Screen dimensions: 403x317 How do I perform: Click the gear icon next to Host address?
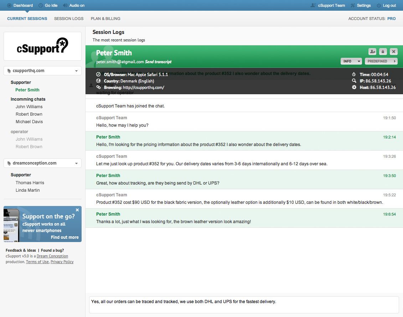tap(353, 87)
